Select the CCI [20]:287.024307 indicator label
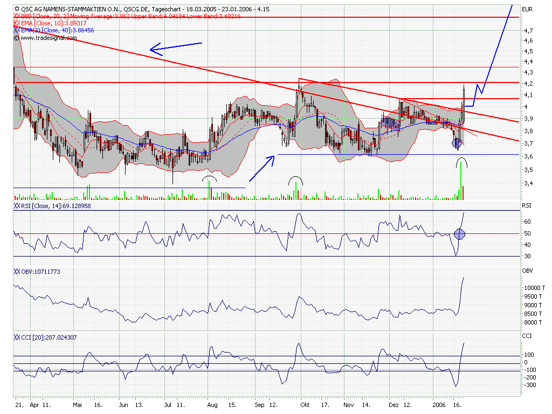Screen dimensions: 552x414 coord(49,337)
